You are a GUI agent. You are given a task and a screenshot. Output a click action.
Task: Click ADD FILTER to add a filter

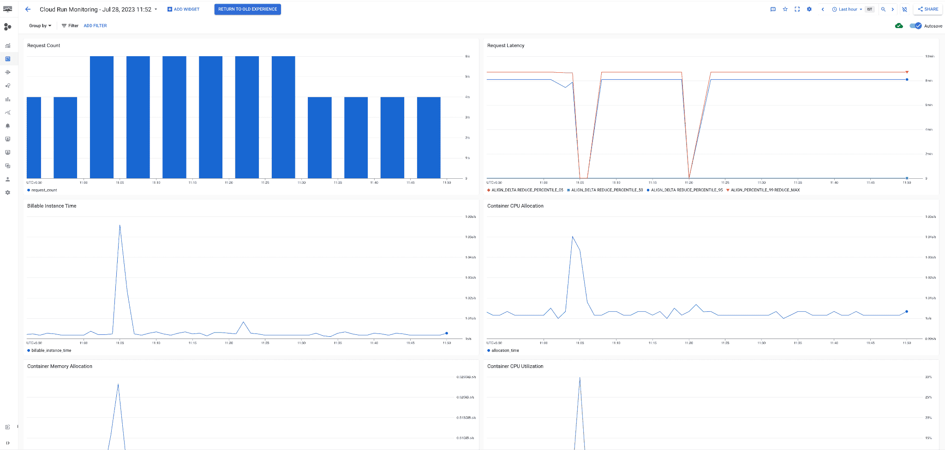(95, 25)
